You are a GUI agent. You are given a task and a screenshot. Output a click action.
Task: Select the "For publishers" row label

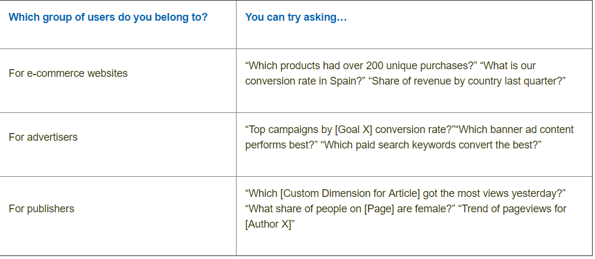41,209
